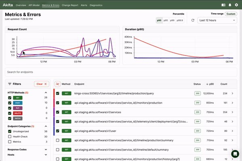The width and height of the screenshot is (242, 161).
Task: Uncheck the Uncategorized category filter
Action: tap(10, 131)
